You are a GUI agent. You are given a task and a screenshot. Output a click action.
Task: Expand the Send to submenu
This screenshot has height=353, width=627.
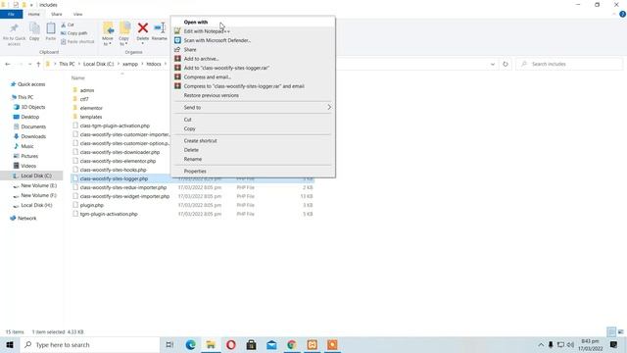pos(253,107)
